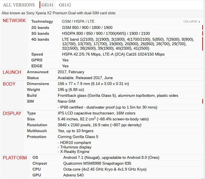Open the 3G bands label link
Screen dimensions: 205x179
coord(40,33)
